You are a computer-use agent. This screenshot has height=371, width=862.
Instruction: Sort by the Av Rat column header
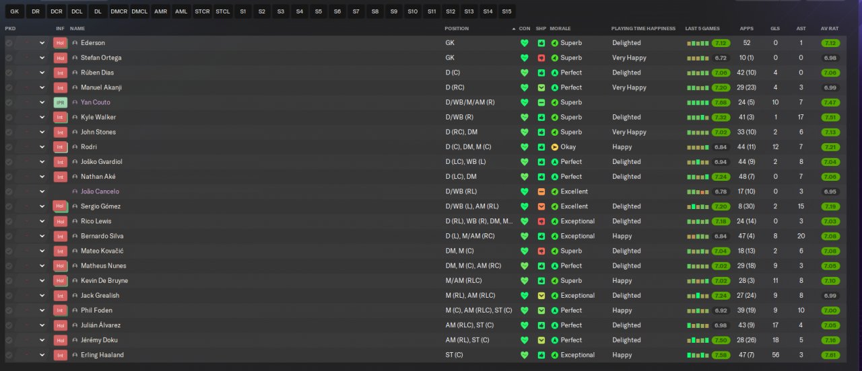[x=830, y=28]
